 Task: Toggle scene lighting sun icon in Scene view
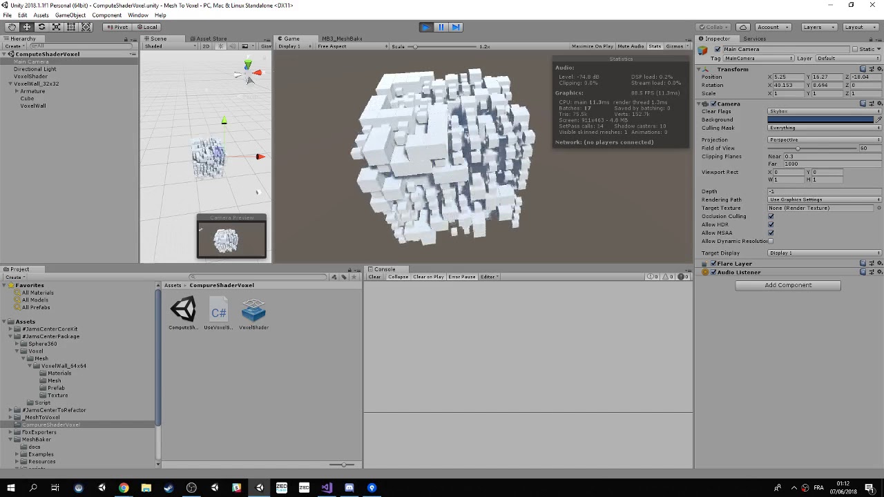point(220,46)
